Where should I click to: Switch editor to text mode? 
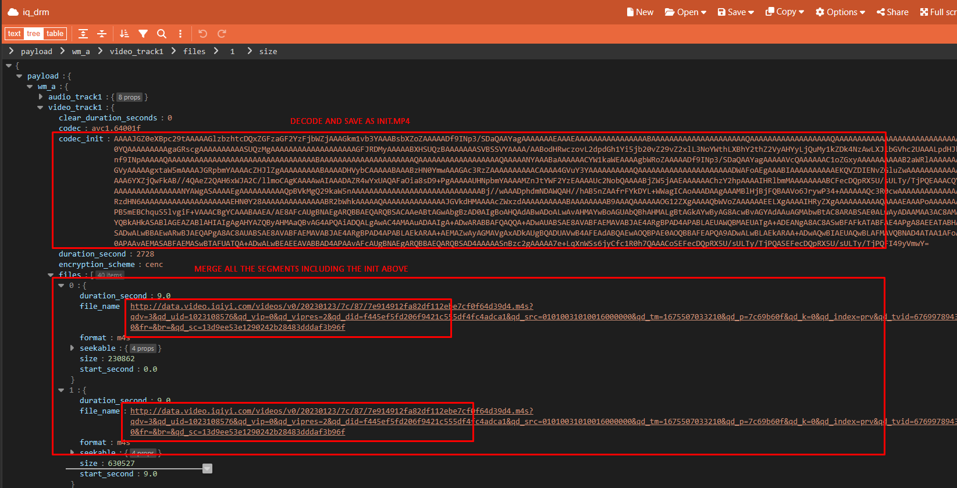pos(15,34)
